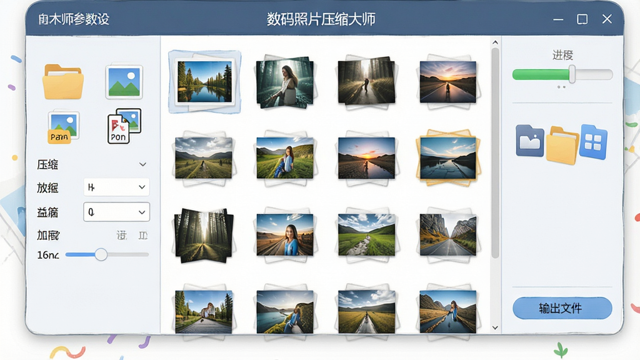This screenshot has width=640, height=360.
Task: Click the 数码照片压缩大师 window title
Action: click(x=321, y=19)
